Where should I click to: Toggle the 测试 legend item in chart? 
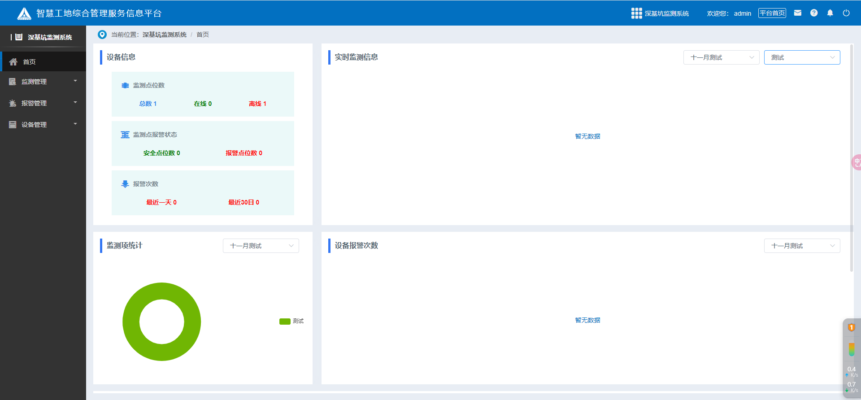291,321
